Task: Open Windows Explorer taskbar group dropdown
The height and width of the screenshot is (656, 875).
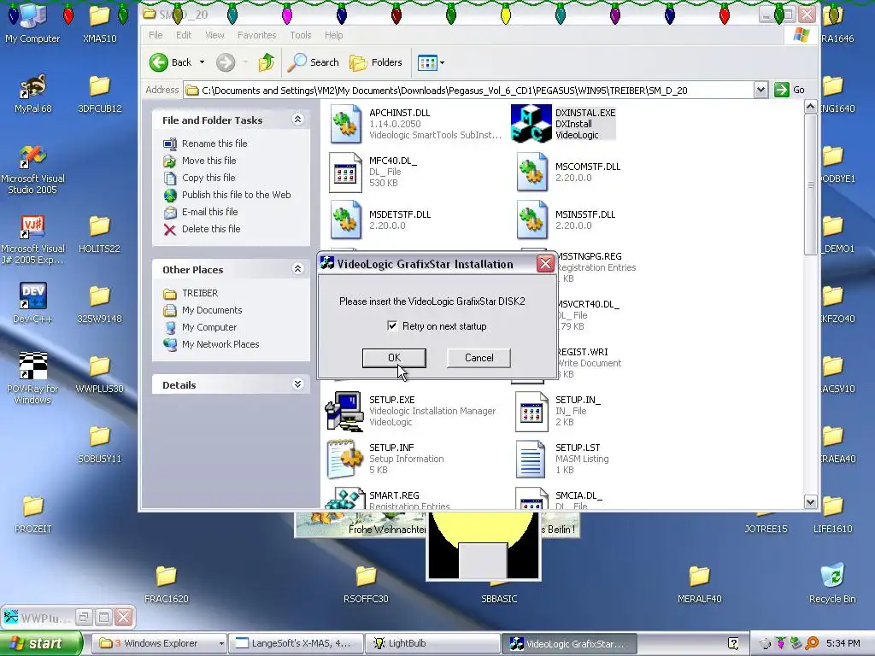Action: click(x=221, y=643)
